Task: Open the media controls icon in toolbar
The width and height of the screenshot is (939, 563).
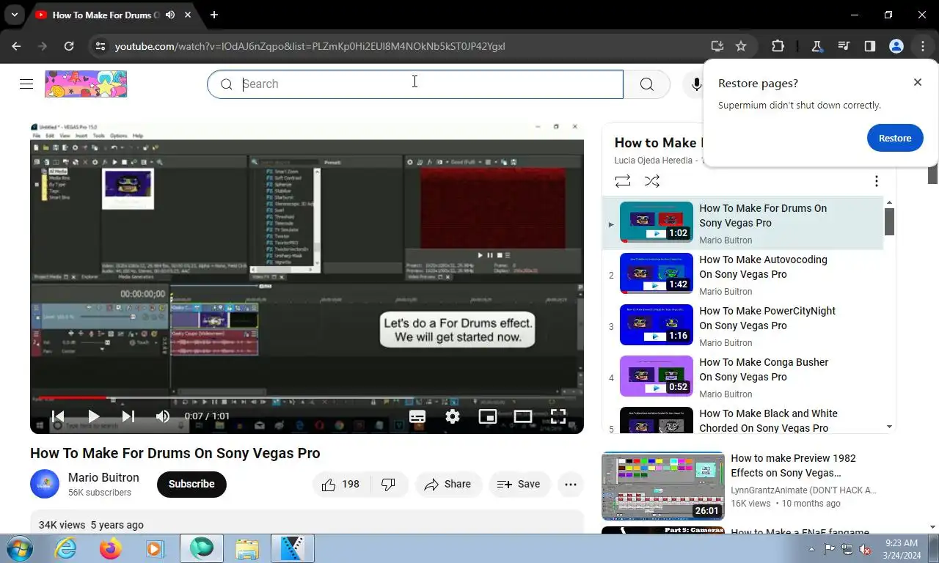Action: click(x=844, y=46)
